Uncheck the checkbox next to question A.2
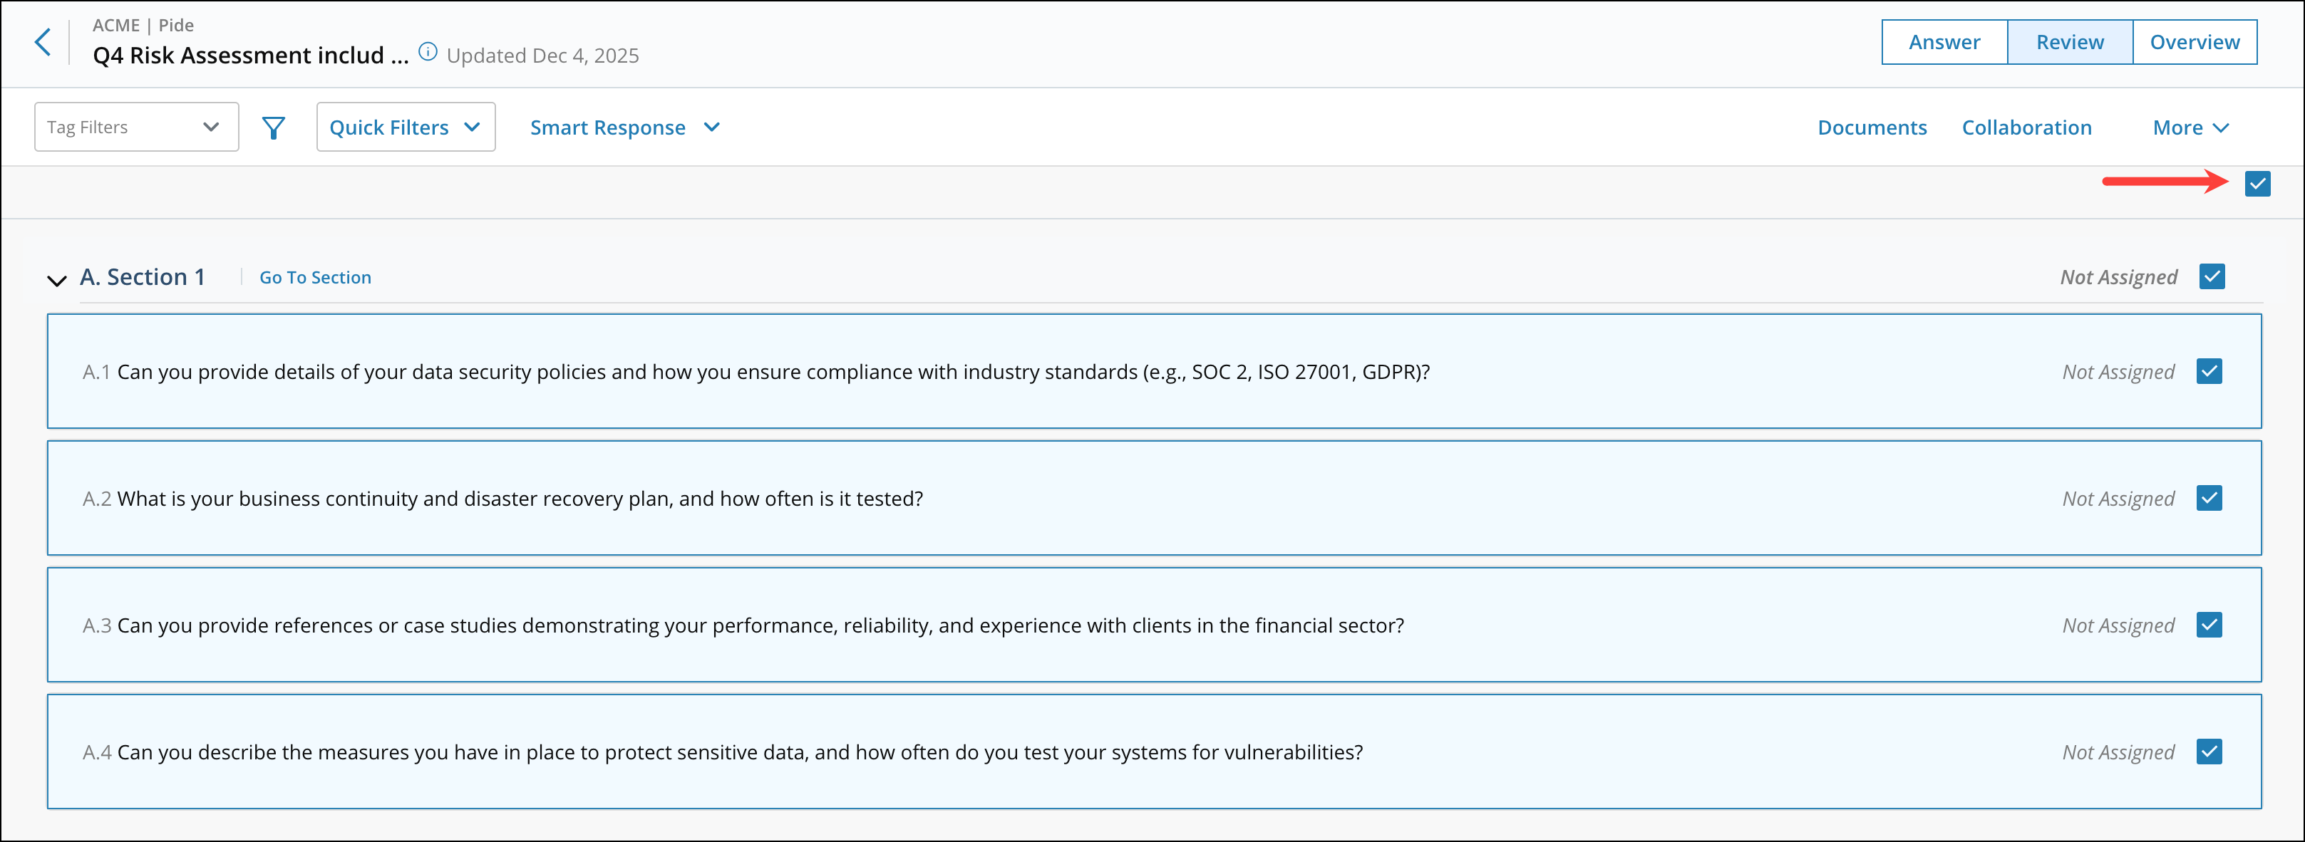The width and height of the screenshot is (2305, 842). (2210, 498)
